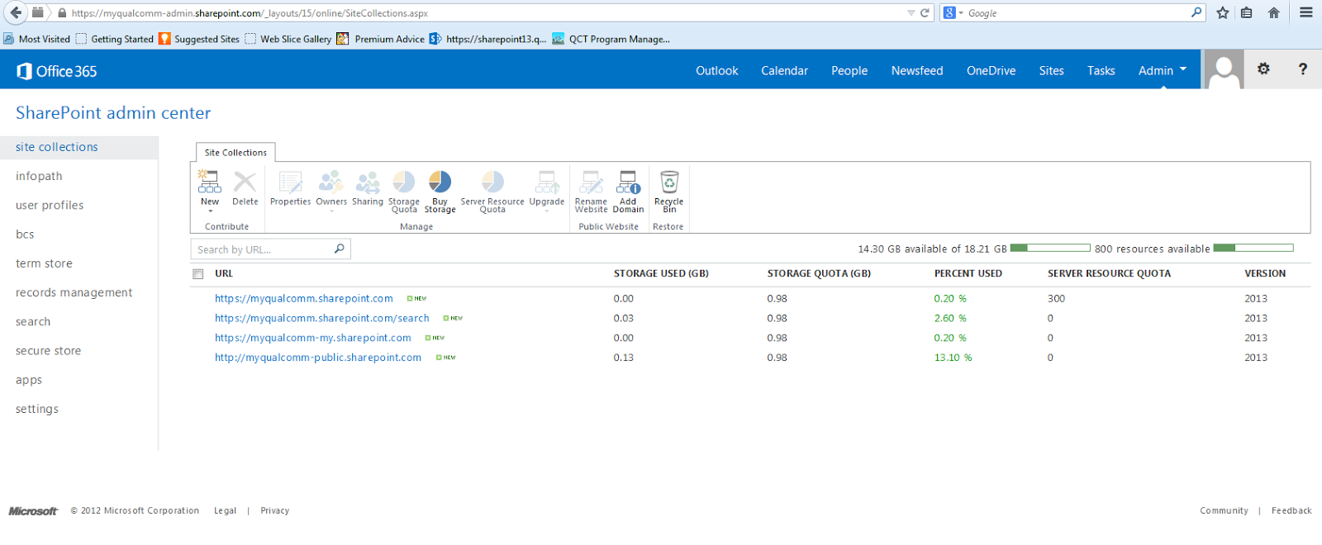Click the New site collection icon
The width and height of the screenshot is (1322, 545).
209,182
